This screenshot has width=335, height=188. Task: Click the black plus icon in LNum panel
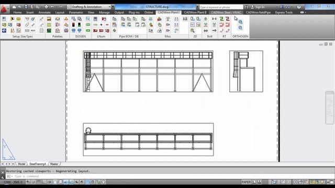[101, 25]
